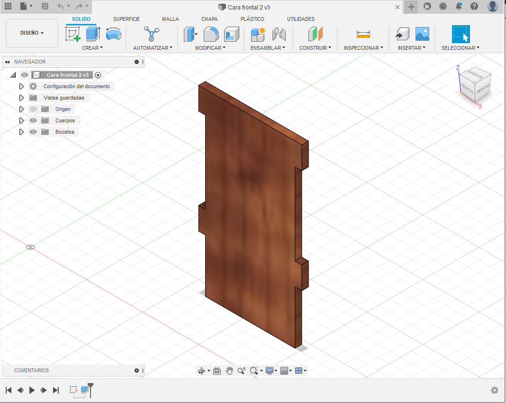
Task: Create an offset construction plane
Action: coord(315,34)
